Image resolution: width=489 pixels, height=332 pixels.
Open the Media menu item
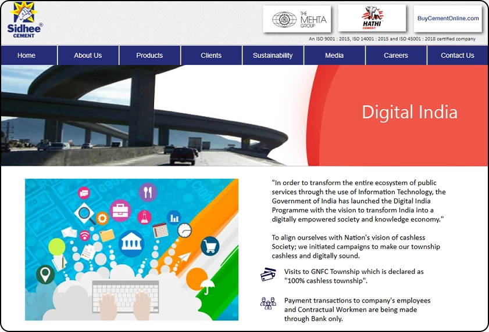point(334,56)
